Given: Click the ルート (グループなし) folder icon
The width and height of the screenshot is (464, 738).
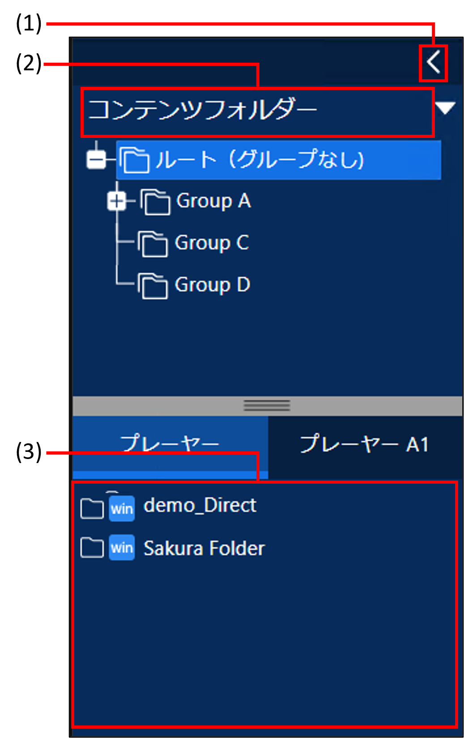Looking at the screenshot, I should [x=136, y=161].
